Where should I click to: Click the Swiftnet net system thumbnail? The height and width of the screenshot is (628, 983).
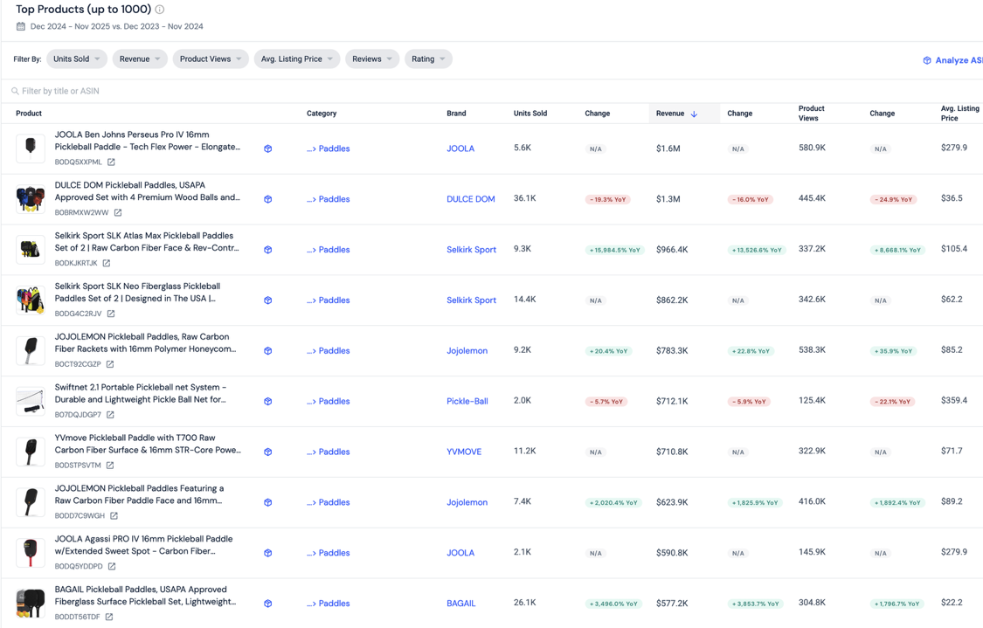click(30, 401)
